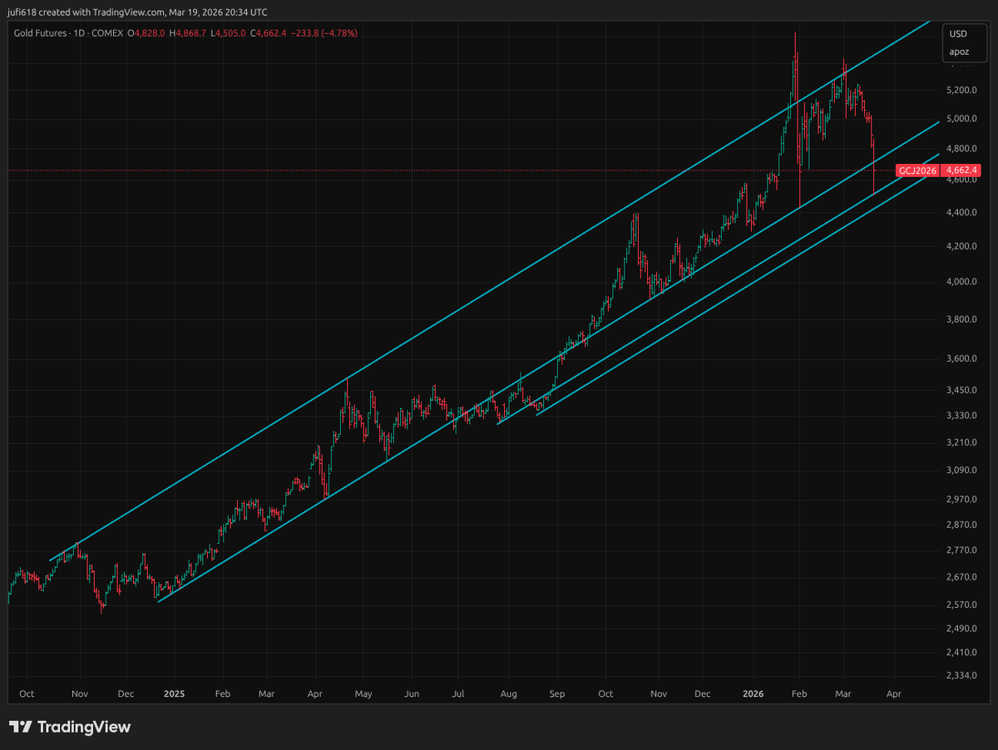Click the Jul label on time axis
998x750 pixels.
point(458,693)
